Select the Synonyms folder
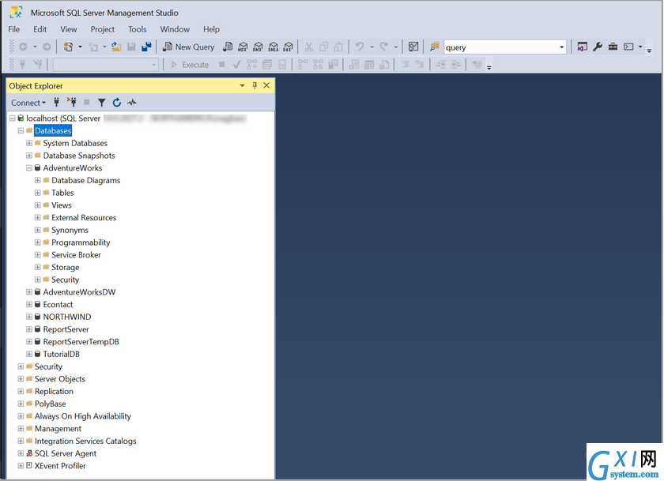The image size is (664, 481). [70, 230]
